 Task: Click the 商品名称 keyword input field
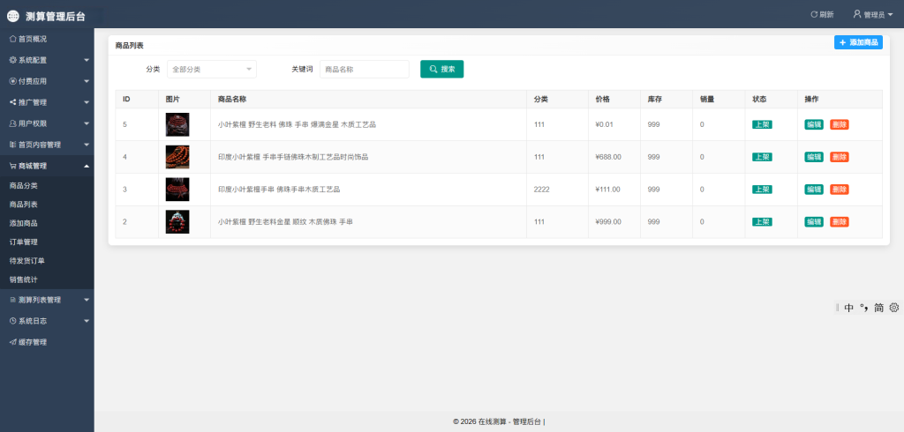(364, 69)
